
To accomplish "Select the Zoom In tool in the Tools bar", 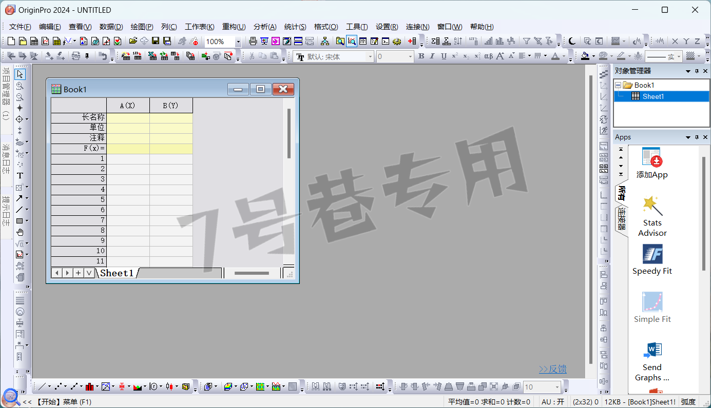I will coord(20,86).
